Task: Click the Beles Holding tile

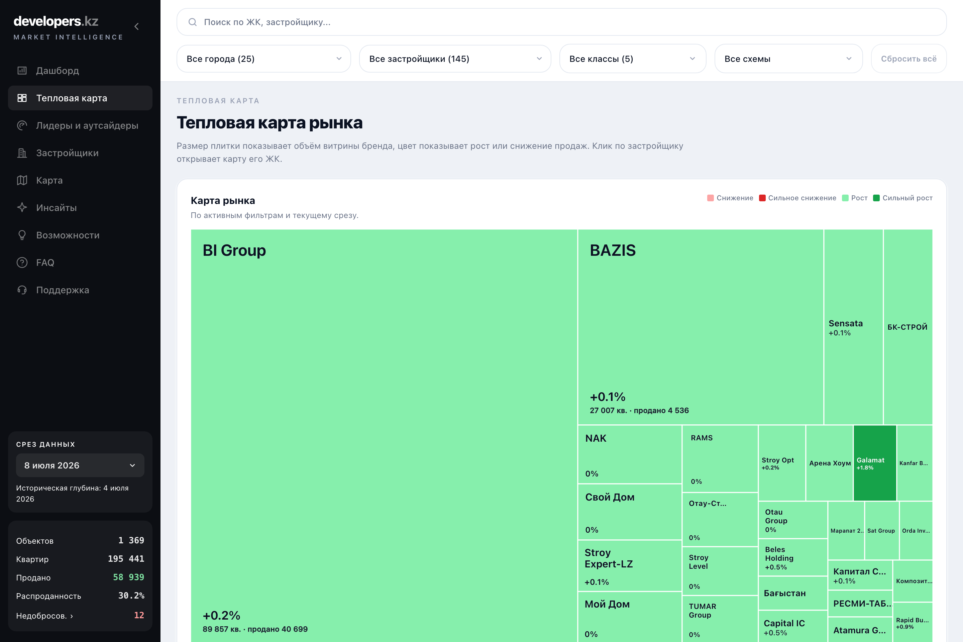Action: 793,558
